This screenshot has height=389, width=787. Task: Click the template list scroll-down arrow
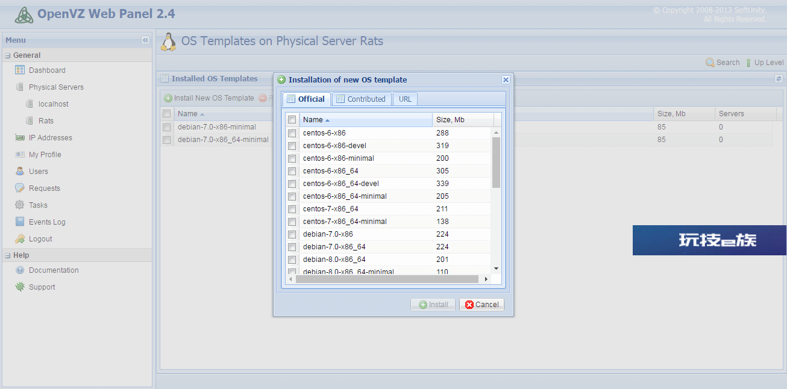click(497, 269)
